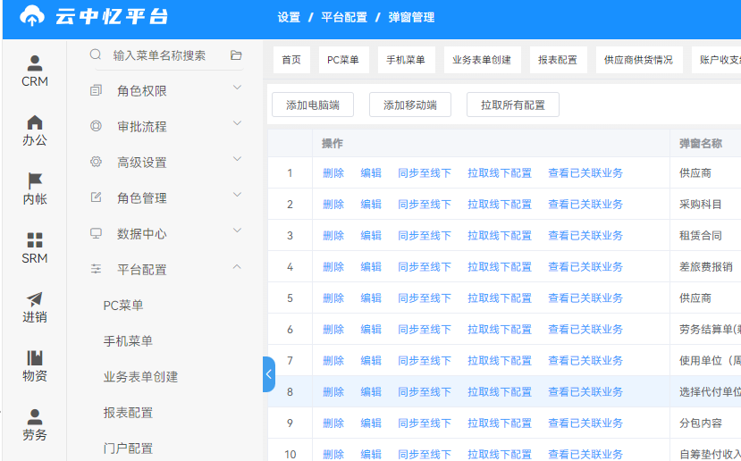The image size is (741, 461).
Task: Select the 差旅费报销 cell
Action: 706,266
